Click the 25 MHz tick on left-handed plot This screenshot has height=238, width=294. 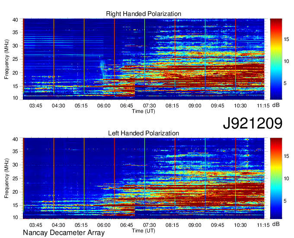pos(15,178)
